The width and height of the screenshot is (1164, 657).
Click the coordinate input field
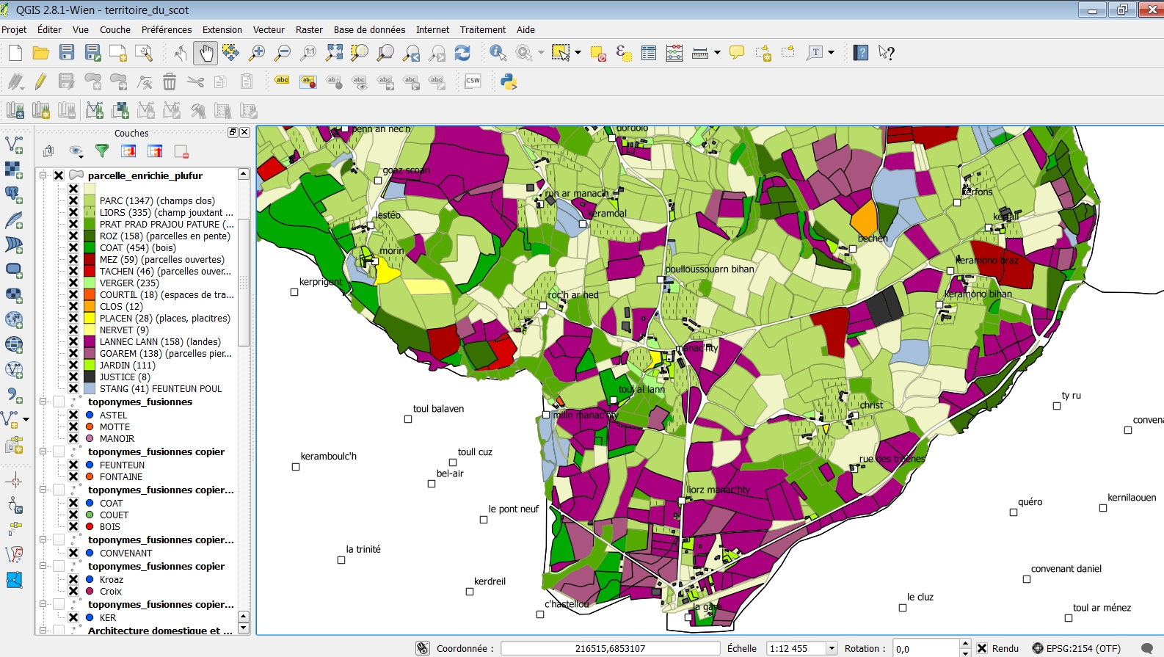coord(610,648)
